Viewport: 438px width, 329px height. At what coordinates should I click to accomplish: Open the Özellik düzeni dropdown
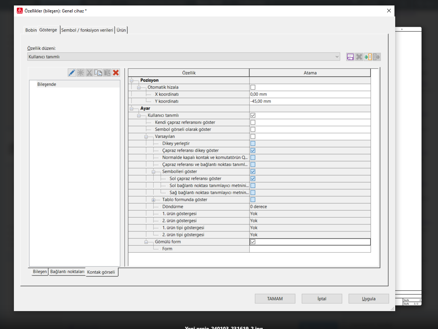pos(184,57)
